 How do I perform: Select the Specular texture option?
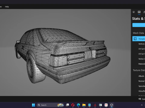142,86
